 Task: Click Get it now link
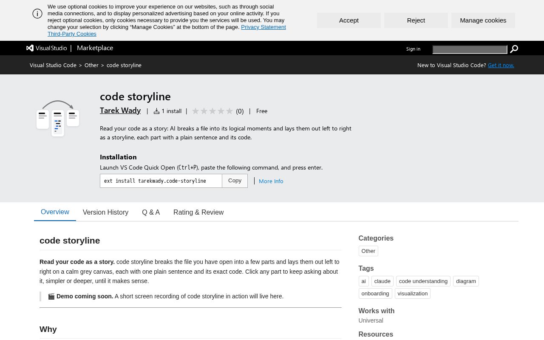501,65
